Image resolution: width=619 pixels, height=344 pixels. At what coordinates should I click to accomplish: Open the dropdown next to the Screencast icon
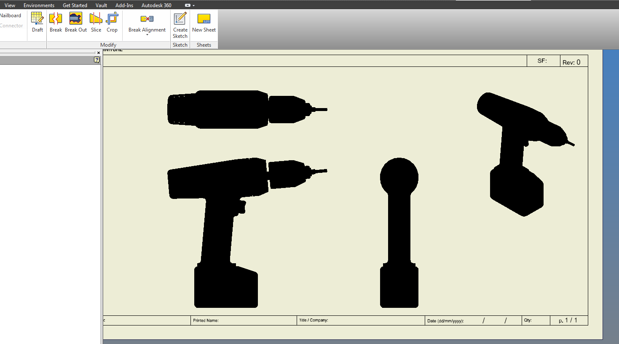coord(193,5)
